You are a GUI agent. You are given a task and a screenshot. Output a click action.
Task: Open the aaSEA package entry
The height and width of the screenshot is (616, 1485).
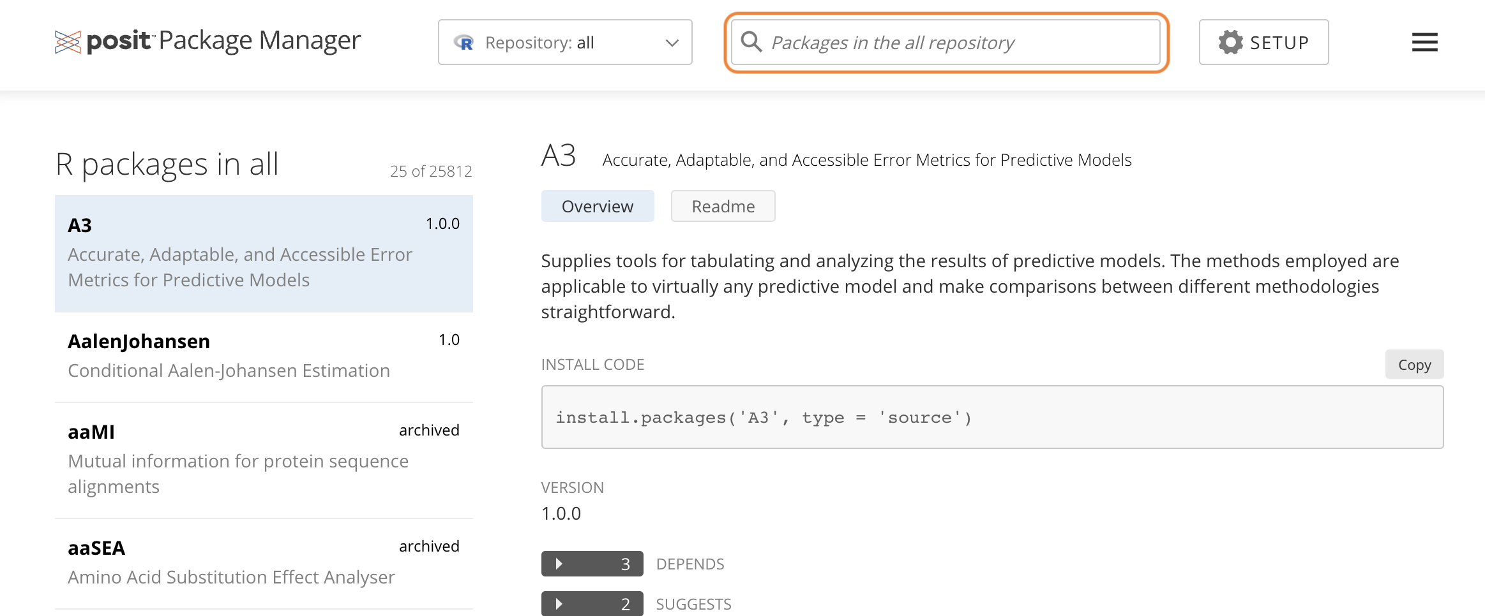coord(263,562)
